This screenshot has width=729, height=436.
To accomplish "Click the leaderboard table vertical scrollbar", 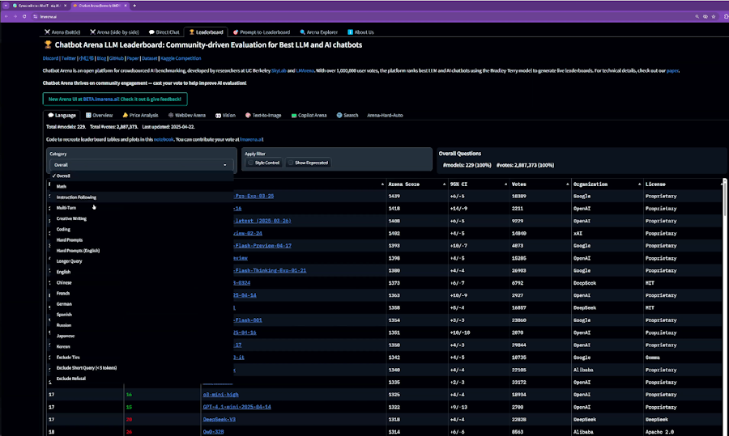I will point(724,197).
